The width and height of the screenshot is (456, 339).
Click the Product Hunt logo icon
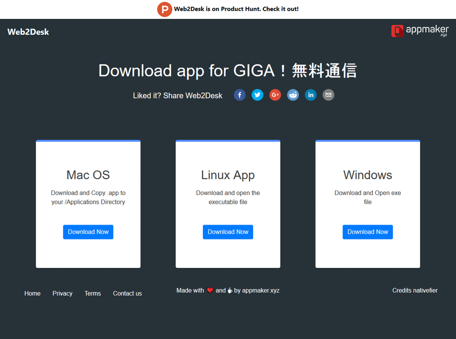164,9
